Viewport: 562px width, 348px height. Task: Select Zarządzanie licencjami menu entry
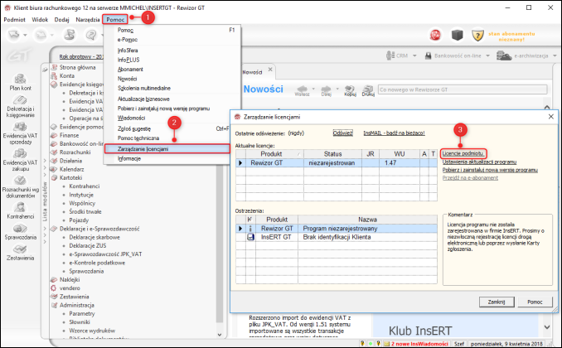point(167,149)
